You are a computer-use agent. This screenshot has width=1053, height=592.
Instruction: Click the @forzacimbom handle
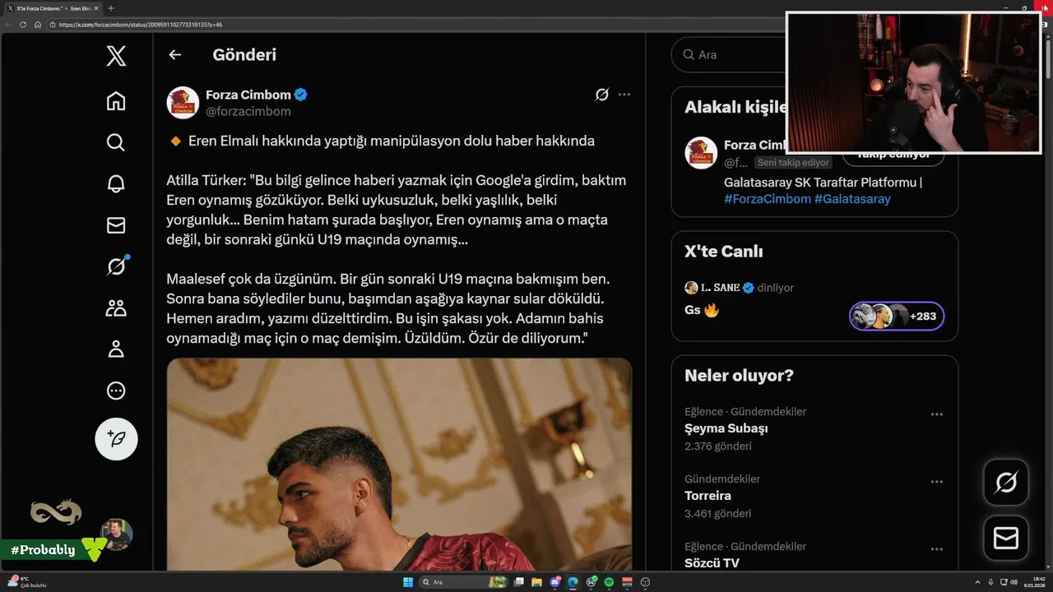pos(248,111)
